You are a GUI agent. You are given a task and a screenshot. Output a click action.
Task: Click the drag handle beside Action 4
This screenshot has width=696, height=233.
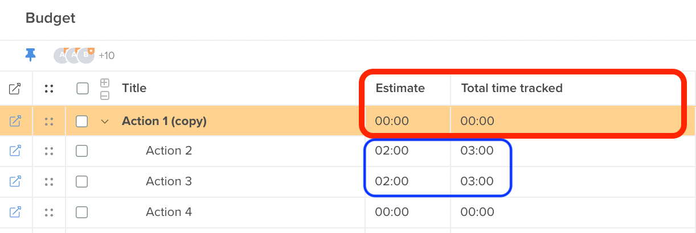pyautogui.click(x=49, y=212)
